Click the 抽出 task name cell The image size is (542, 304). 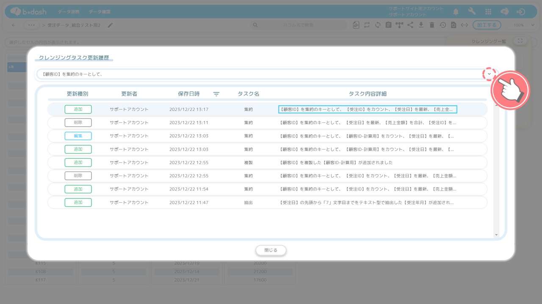coord(249,203)
